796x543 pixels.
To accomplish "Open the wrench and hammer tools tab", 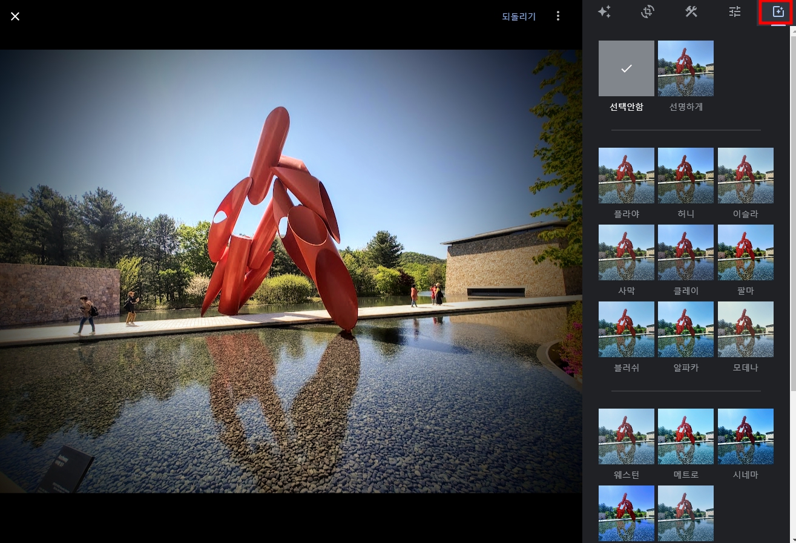I will point(691,12).
